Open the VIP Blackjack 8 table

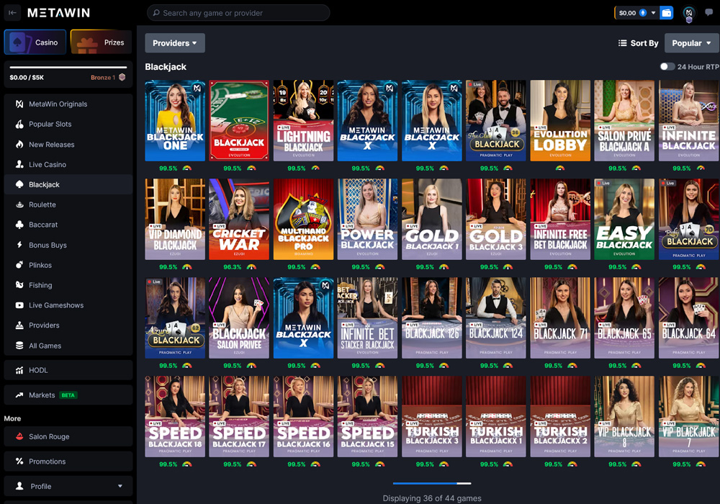coord(624,417)
